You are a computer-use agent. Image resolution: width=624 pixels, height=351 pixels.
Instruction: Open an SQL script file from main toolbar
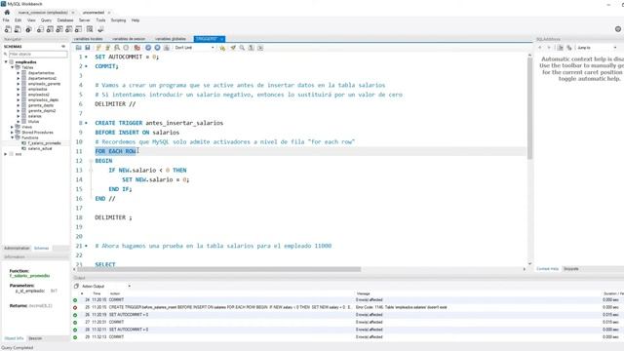point(18,29)
